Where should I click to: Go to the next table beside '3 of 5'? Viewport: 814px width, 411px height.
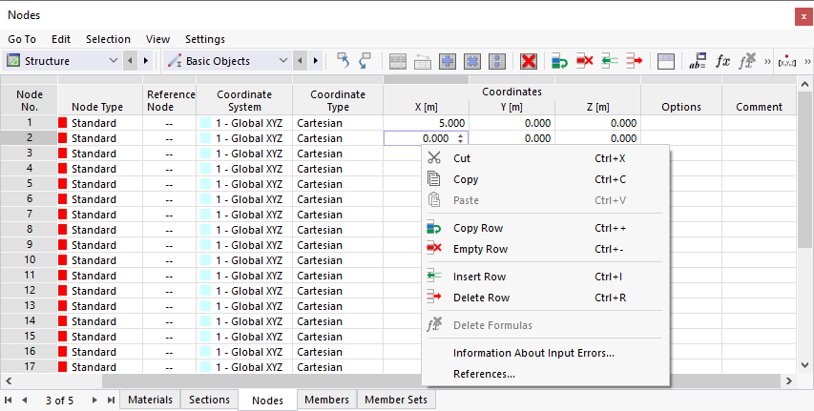(x=94, y=401)
